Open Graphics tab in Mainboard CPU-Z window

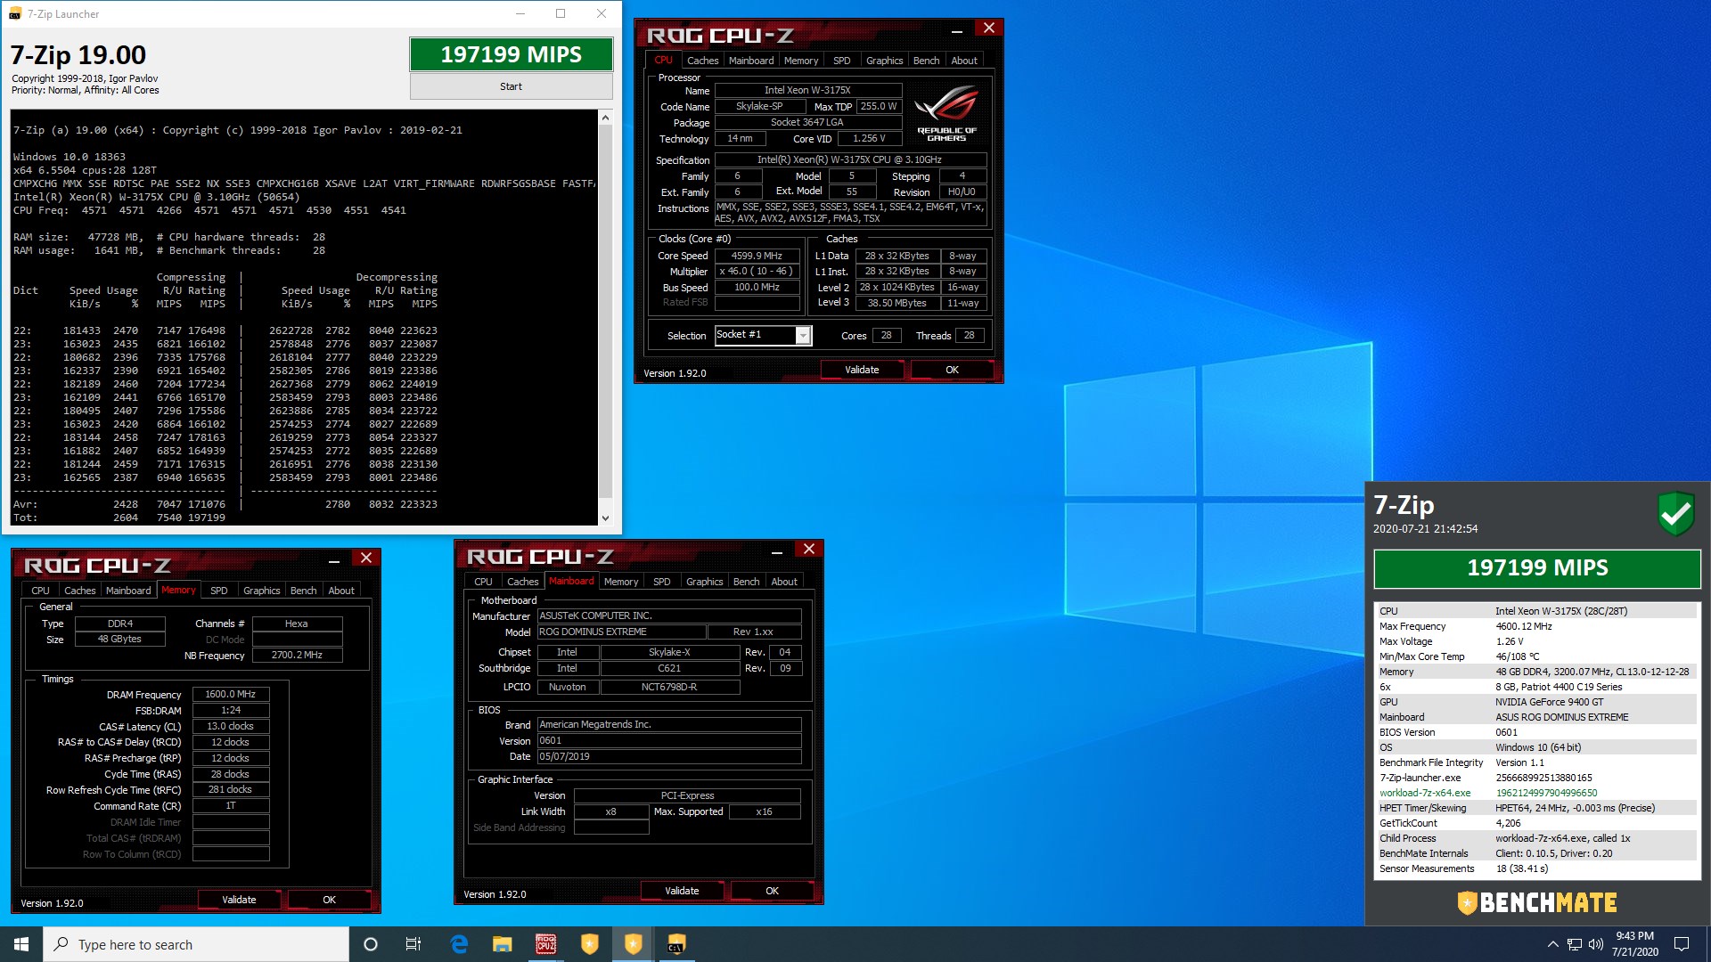click(704, 582)
